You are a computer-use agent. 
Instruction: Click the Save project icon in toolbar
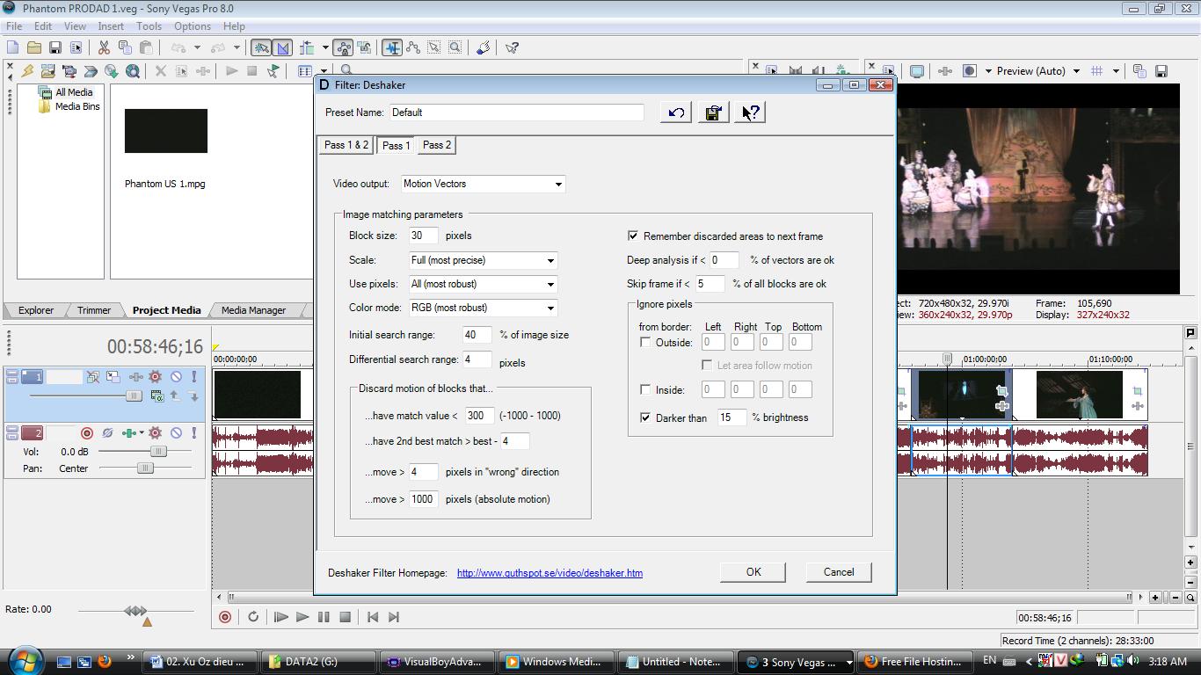(x=55, y=47)
